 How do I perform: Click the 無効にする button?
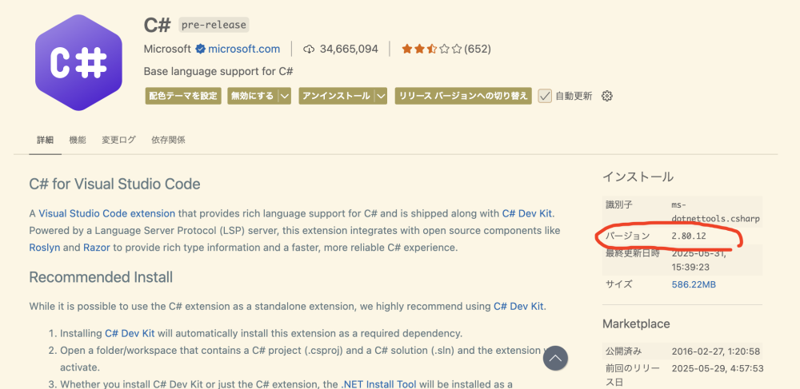coord(253,96)
